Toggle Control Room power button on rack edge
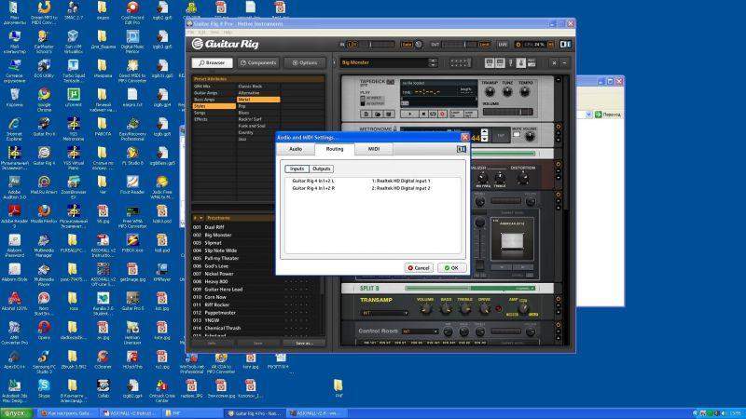Viewport: 746px width, 419px height. click(x=558, y=325)
